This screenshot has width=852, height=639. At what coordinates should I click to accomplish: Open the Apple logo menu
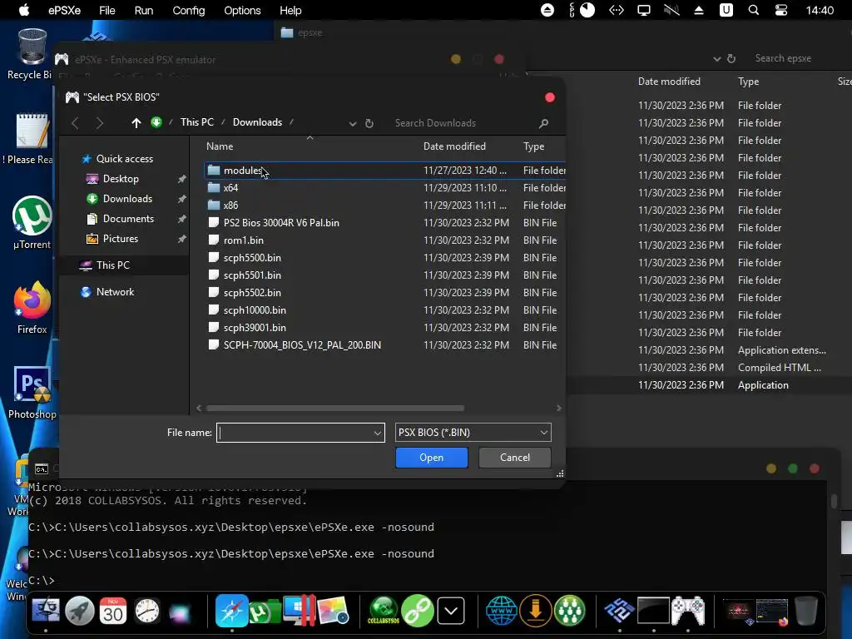click(24, 10)
